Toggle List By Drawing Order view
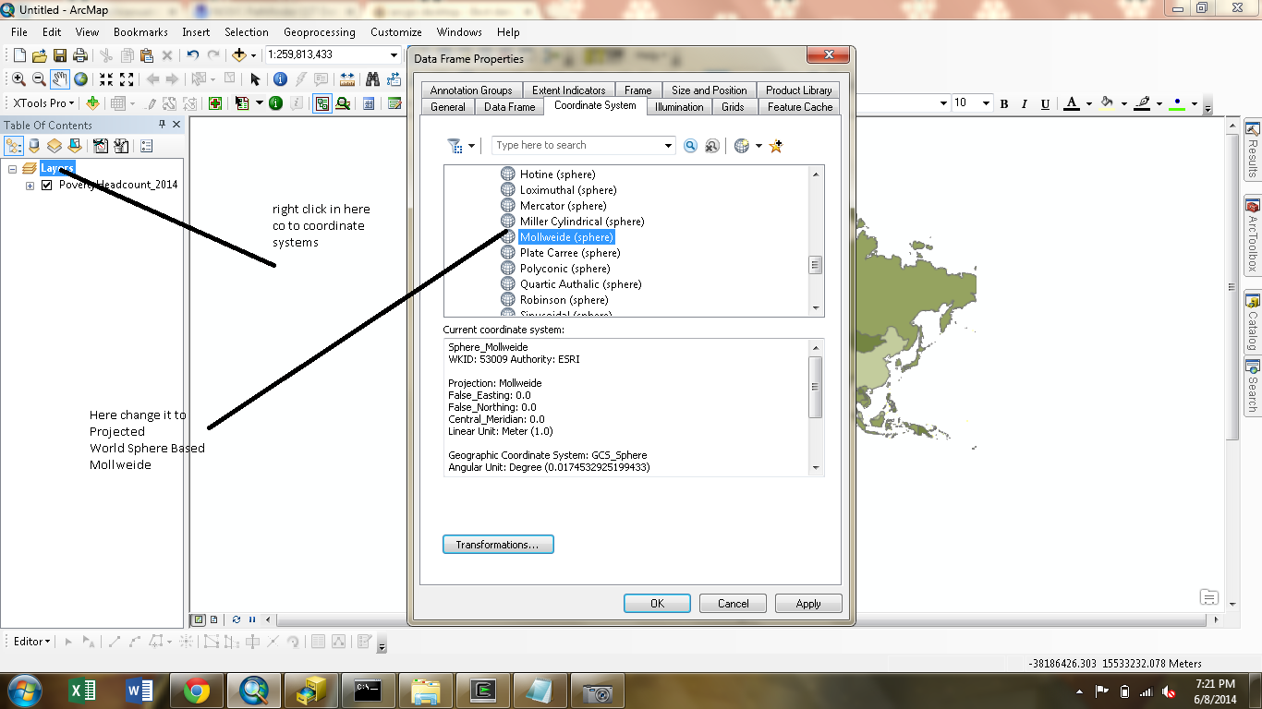 14,146
